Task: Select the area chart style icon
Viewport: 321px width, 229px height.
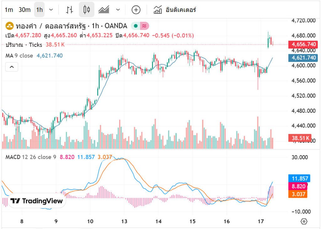Action: click(x=103, y=10)
